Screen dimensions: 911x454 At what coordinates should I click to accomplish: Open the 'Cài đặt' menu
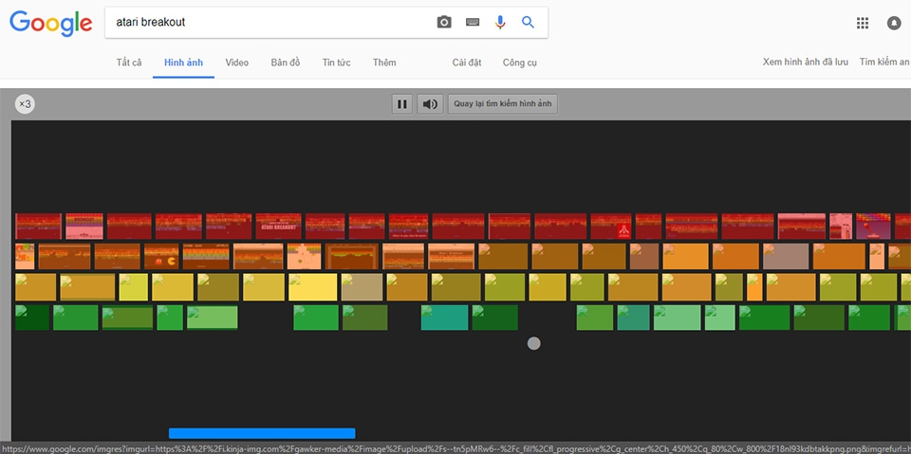(x=467, y=63)
